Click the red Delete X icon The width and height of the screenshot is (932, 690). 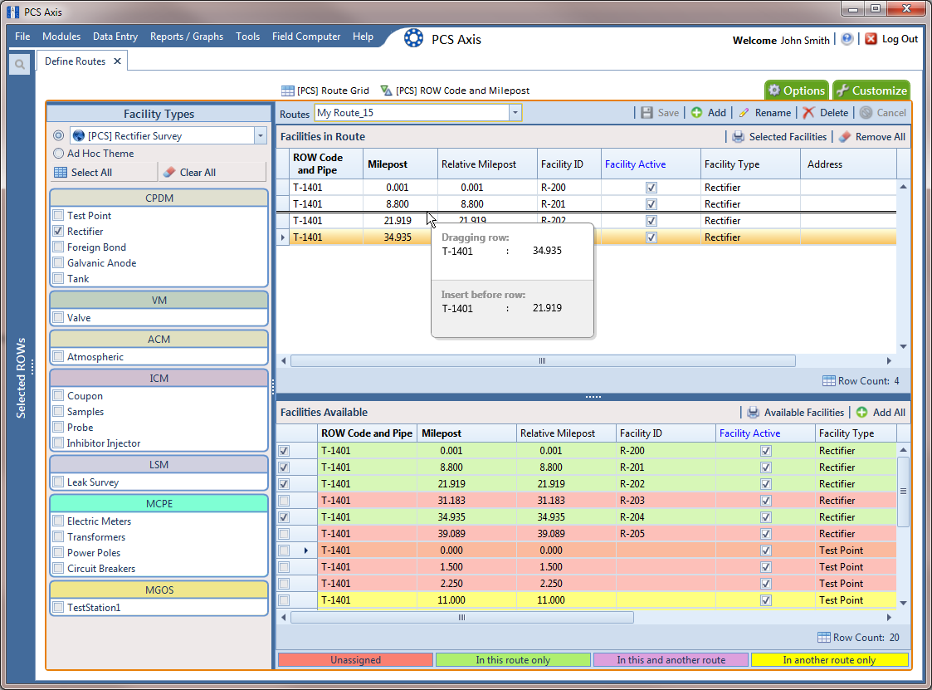click(x=808, y=112)
